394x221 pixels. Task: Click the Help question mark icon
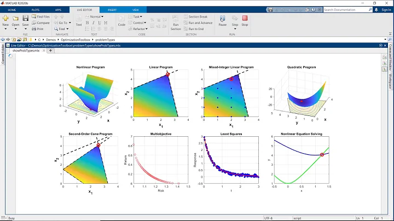pos(314,9)
